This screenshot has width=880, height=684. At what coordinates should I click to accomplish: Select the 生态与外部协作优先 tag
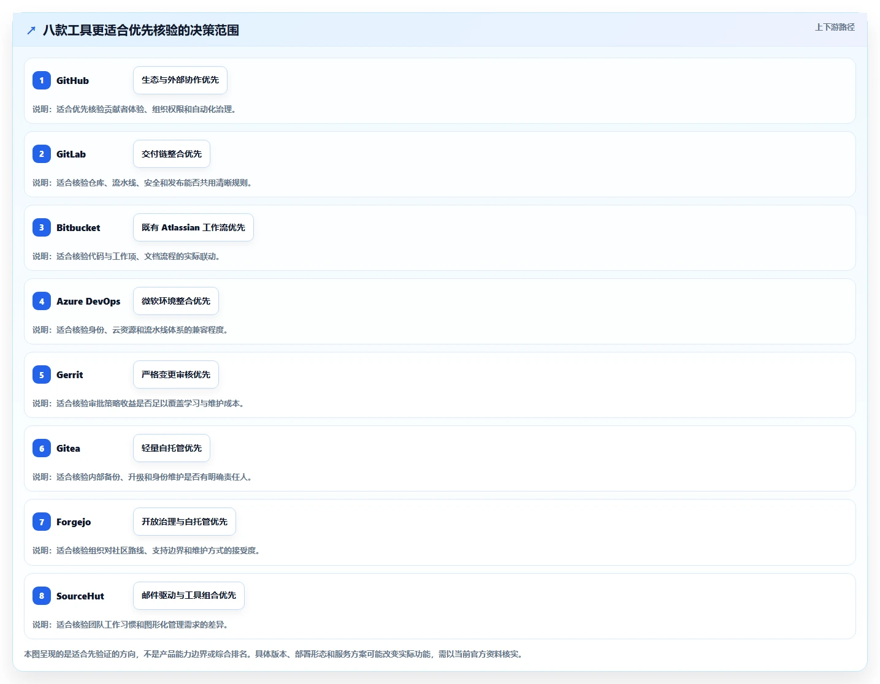[x=180, y=80]
